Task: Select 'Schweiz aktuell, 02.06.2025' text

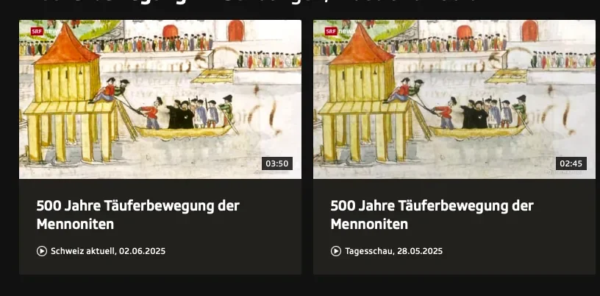Action: [108, 251]
